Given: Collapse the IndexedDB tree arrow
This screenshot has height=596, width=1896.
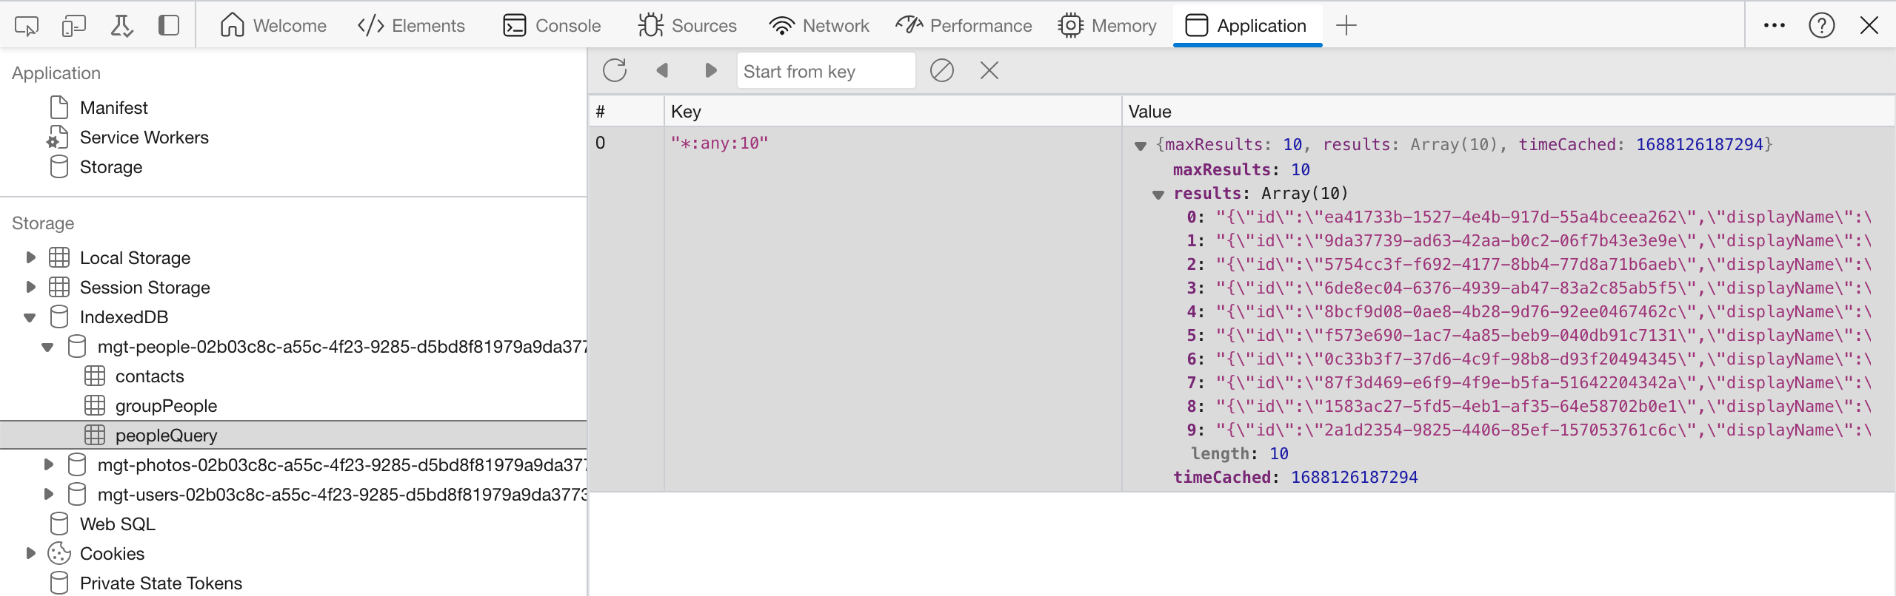Looking at the screenshot, I should point(30,317).
